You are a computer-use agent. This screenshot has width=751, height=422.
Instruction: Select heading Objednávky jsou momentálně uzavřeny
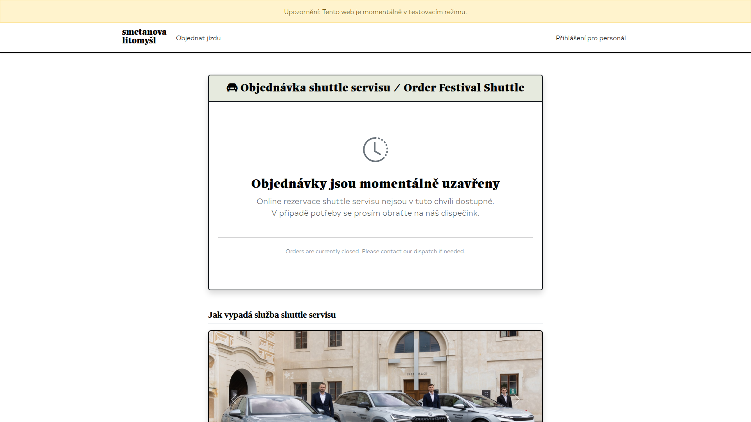375,184
